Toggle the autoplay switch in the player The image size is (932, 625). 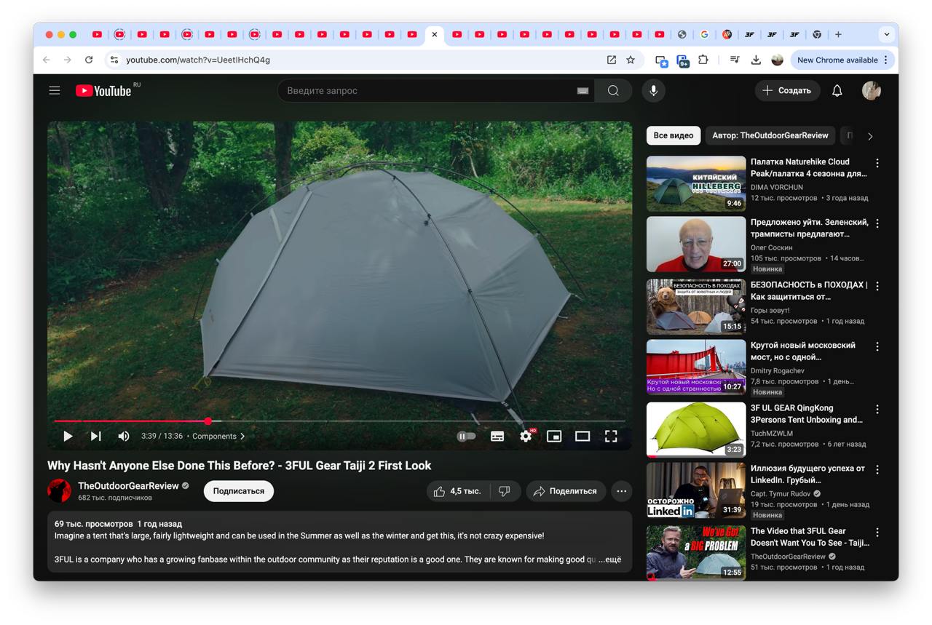pos(466,437)
